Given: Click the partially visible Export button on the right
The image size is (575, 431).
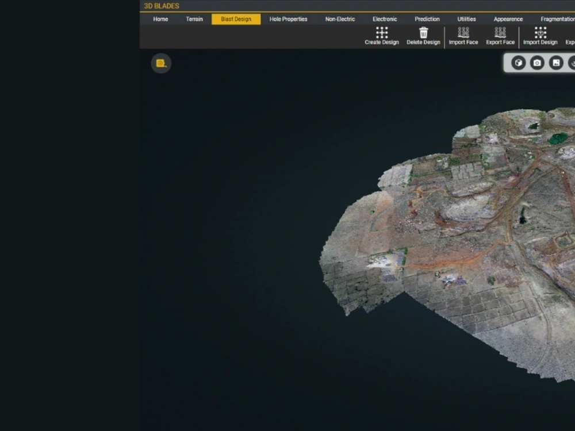Looking at the screenshot, I should [570, 34].
